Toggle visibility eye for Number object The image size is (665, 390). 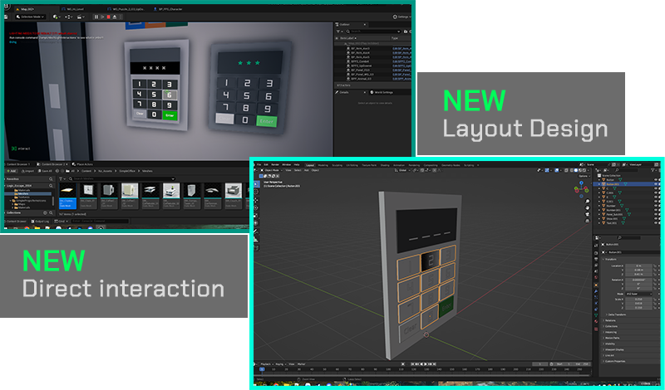pos(655,206)
